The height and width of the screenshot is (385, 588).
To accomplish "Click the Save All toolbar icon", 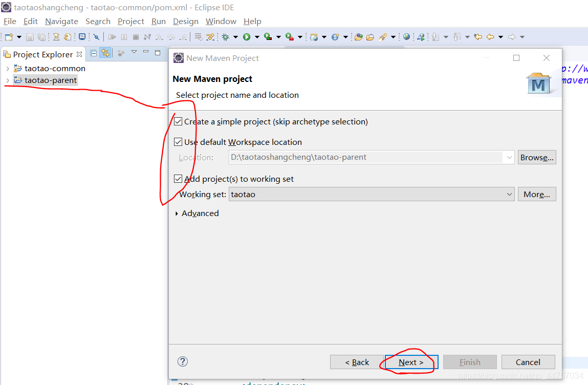I will [41, 37].
